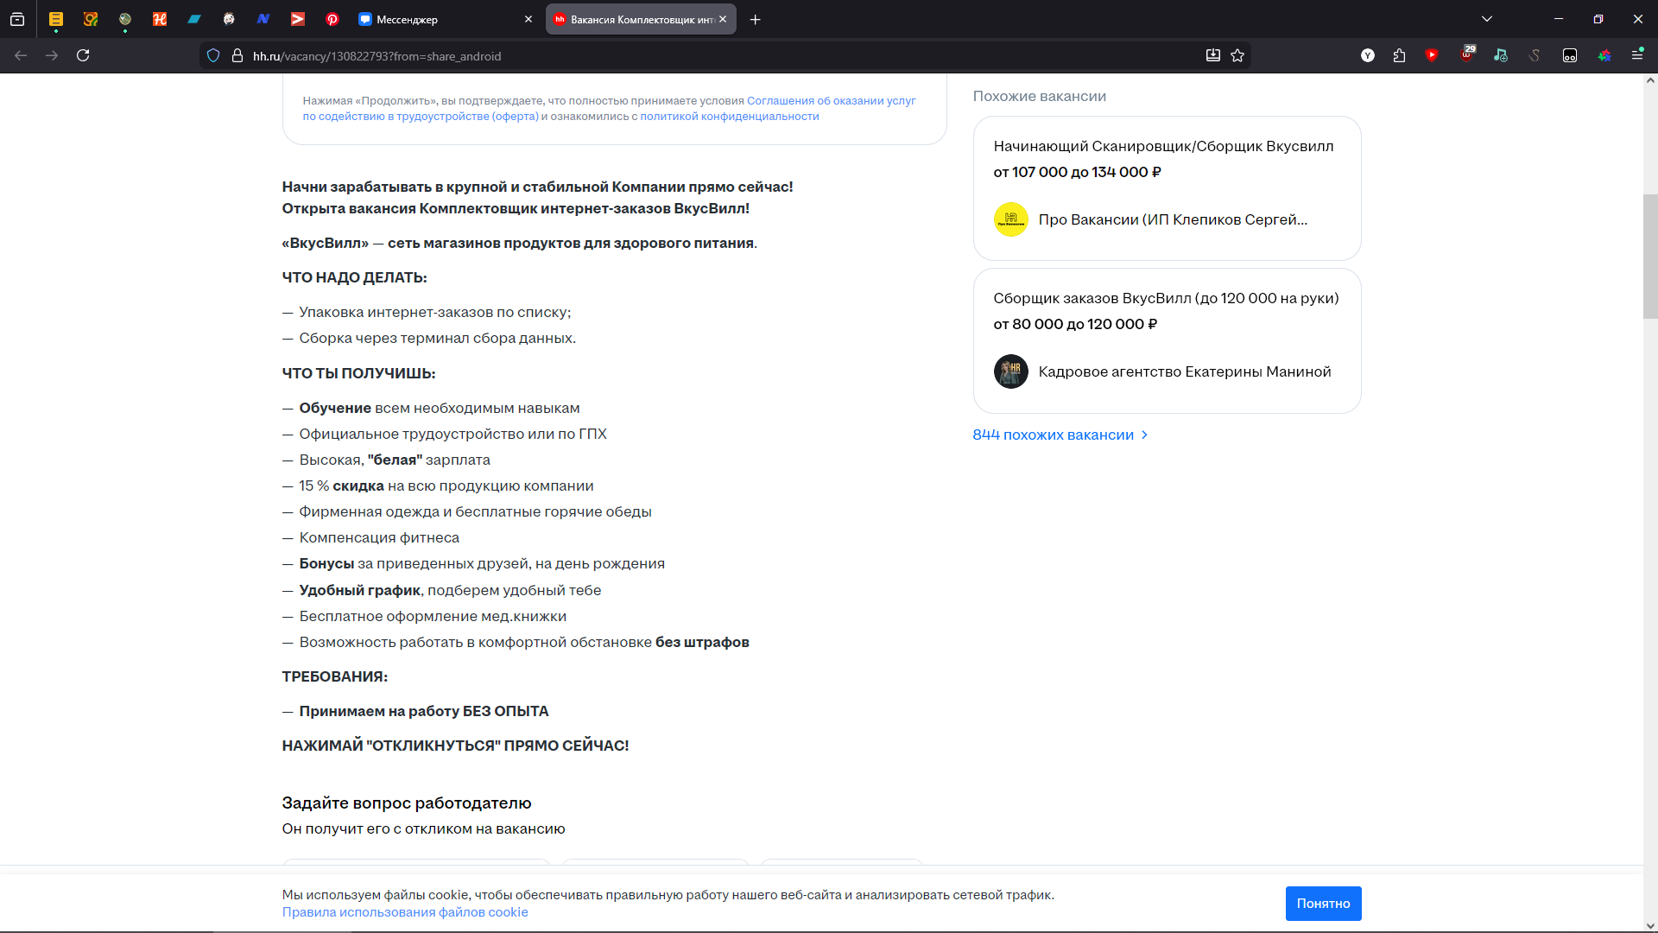The width and height of the screenshot is (1658, 933).
Task: Expand the 844 похожих вакансии chevron
Action: pos(1145,435)
